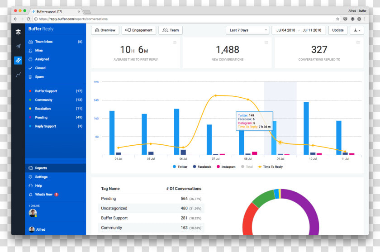Screen dimensions: 380x252
Task: Click the card icon on Conversations Replied tile
Action: click(358, 43)
